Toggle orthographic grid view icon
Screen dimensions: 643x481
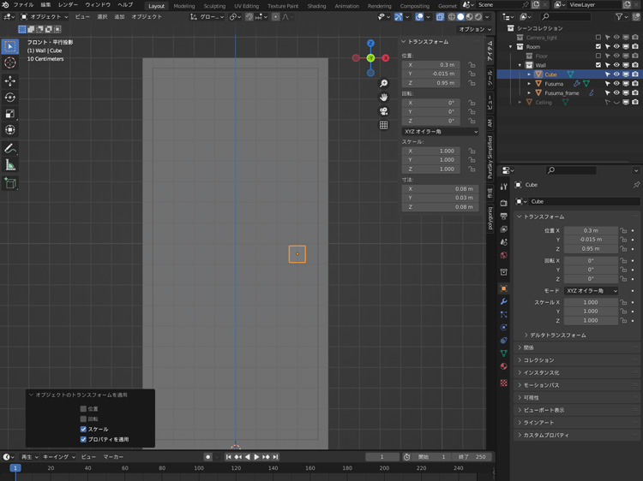(x=383, y=125)
